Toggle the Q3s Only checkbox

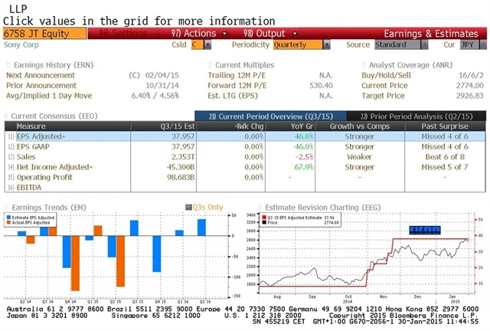pos(188,207)
